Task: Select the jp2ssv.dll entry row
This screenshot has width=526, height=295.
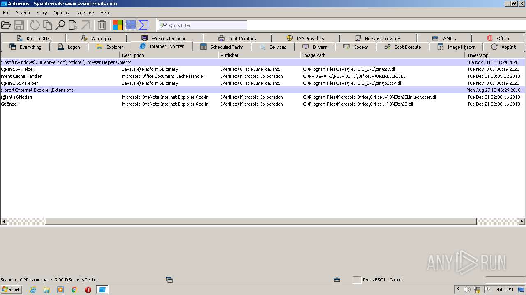Action: coord(263,83)
